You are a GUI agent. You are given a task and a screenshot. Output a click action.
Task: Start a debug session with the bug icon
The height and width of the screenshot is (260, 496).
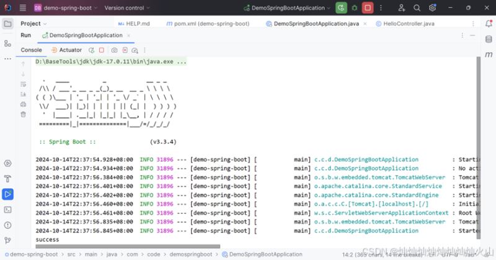point(354,8)
